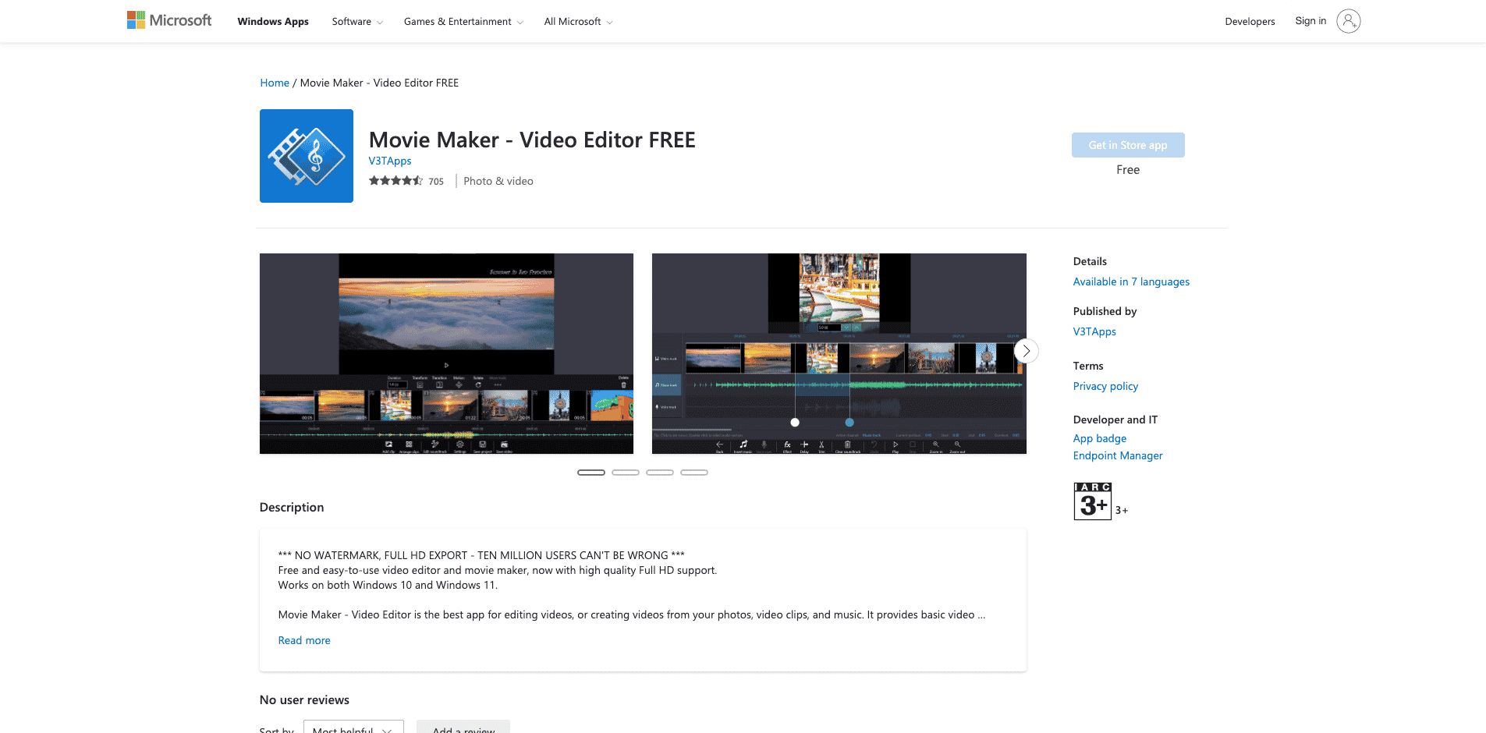
Task: Select the fourth carousel indicator
Action: [694, 473]
